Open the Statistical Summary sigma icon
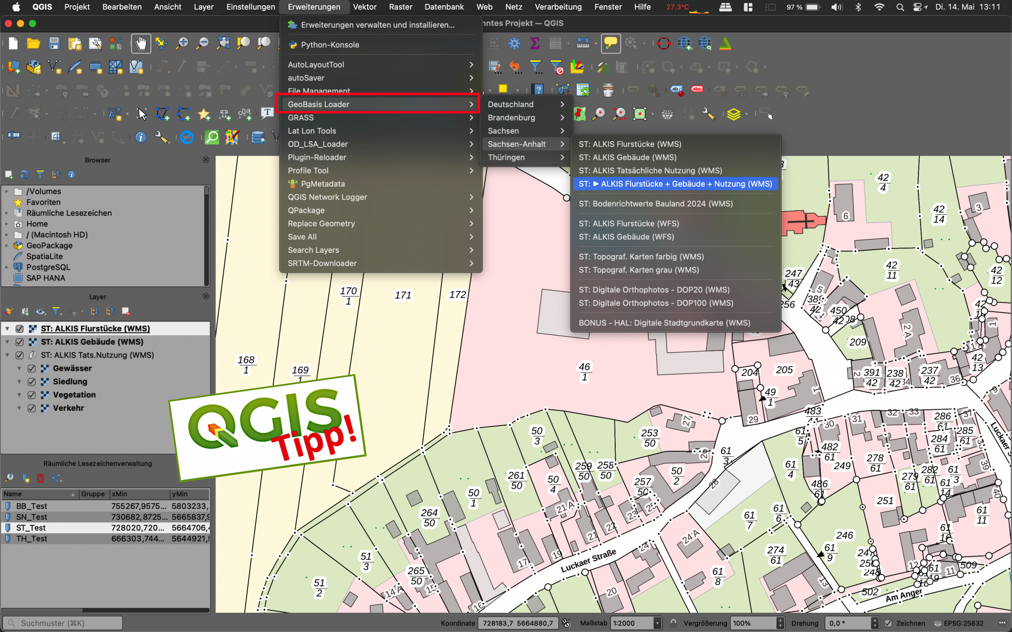Viewport: 1012px width, 632px height. [535, 43]
